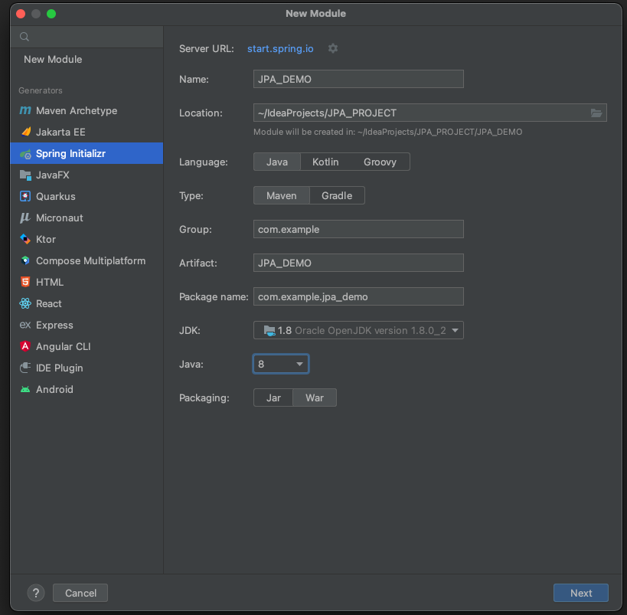Click the IDE Plugin icon
The width and height of the screenshot is (627, 615).
[x=25, y=368]
